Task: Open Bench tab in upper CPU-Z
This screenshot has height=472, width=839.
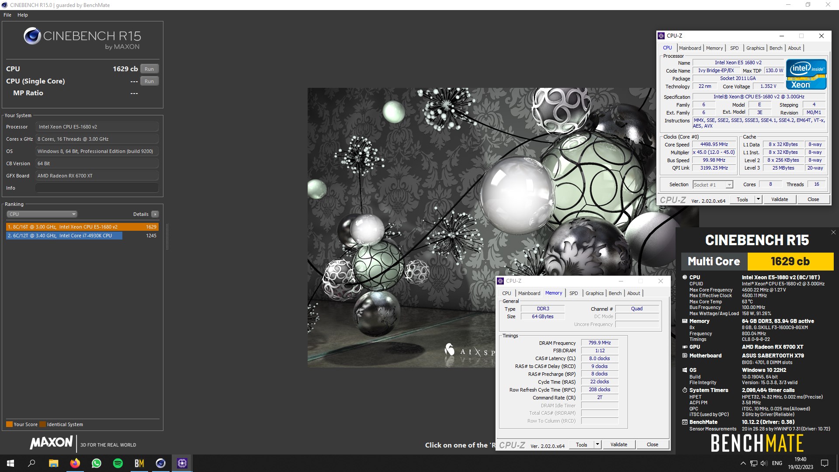Action: (x=776, y=48)
